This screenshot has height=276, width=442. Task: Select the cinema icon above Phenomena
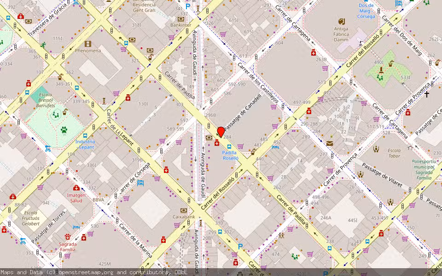pyautogui.click(x=88, y=44)
